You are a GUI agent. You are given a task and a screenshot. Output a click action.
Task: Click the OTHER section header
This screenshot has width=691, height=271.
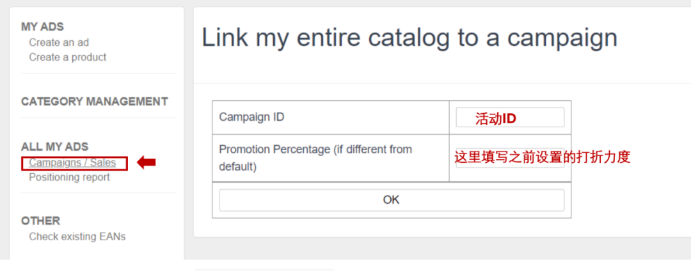(x=40, y=221)
